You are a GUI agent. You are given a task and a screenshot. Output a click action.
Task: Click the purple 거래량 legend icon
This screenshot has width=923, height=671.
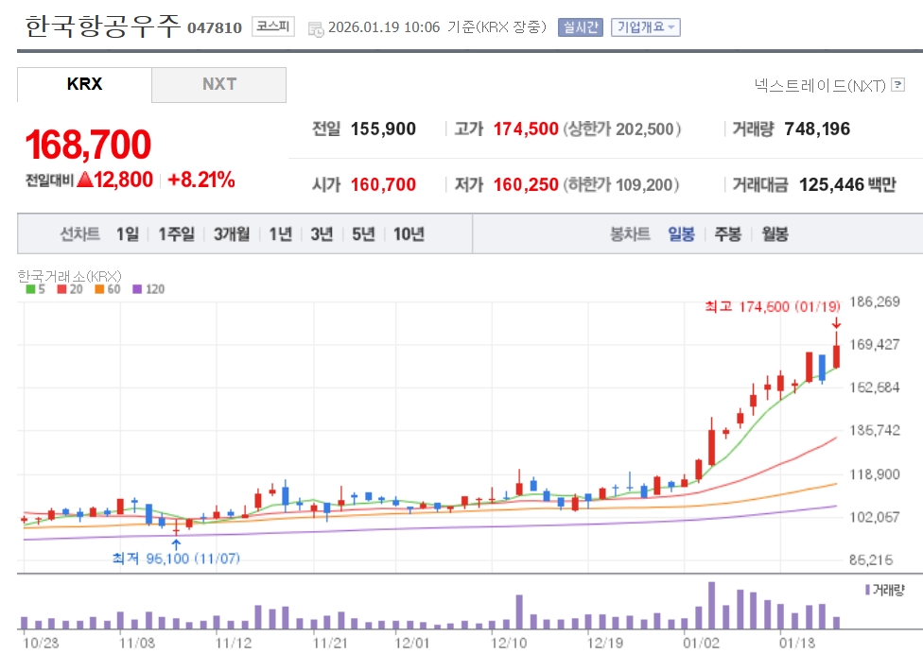click(867, 590)
